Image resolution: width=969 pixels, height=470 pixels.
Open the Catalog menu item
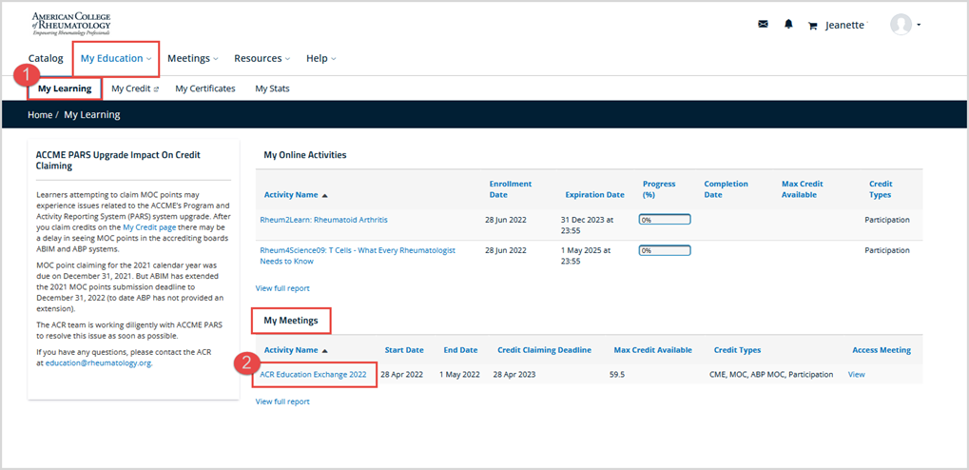pyautogui.click(x=46, y=59)
